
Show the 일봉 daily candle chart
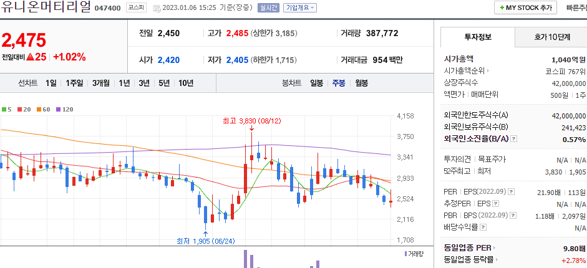[316, 83]
